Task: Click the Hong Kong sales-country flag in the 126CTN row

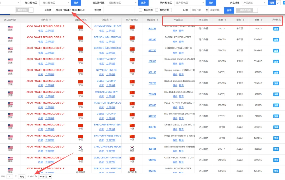Action: pyautogui.click(x=80, y=169)
